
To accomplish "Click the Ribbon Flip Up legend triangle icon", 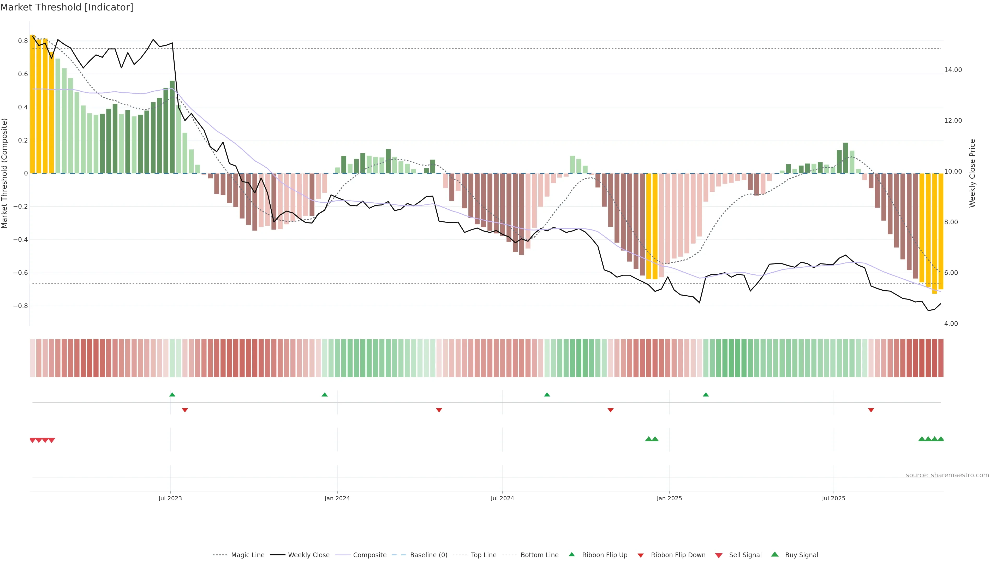I will tap(571, 554).
